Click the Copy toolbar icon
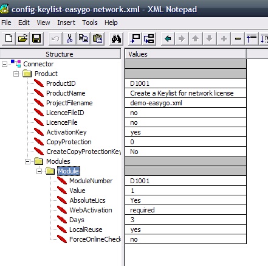 (83, 38)
